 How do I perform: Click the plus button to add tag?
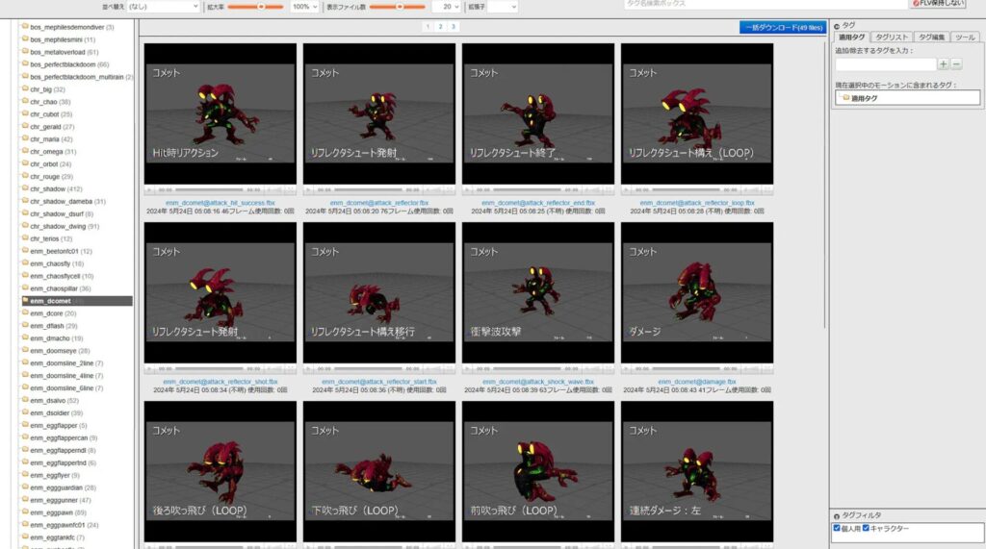click(944, 64)
